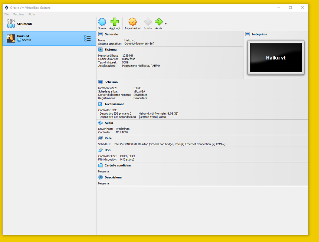The width and height of the screenshot is (319, 242).
Task: Open the Macchina menu
Action: [18, 14]
